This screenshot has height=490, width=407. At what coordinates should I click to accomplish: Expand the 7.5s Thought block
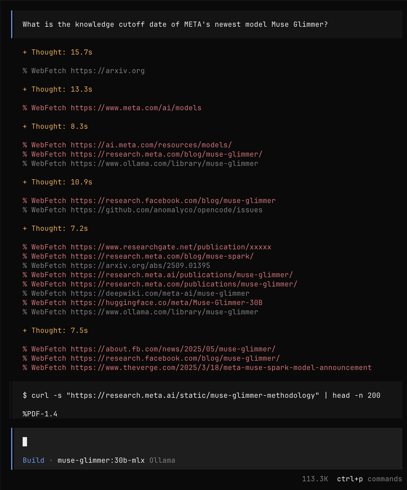click(55, 330)
